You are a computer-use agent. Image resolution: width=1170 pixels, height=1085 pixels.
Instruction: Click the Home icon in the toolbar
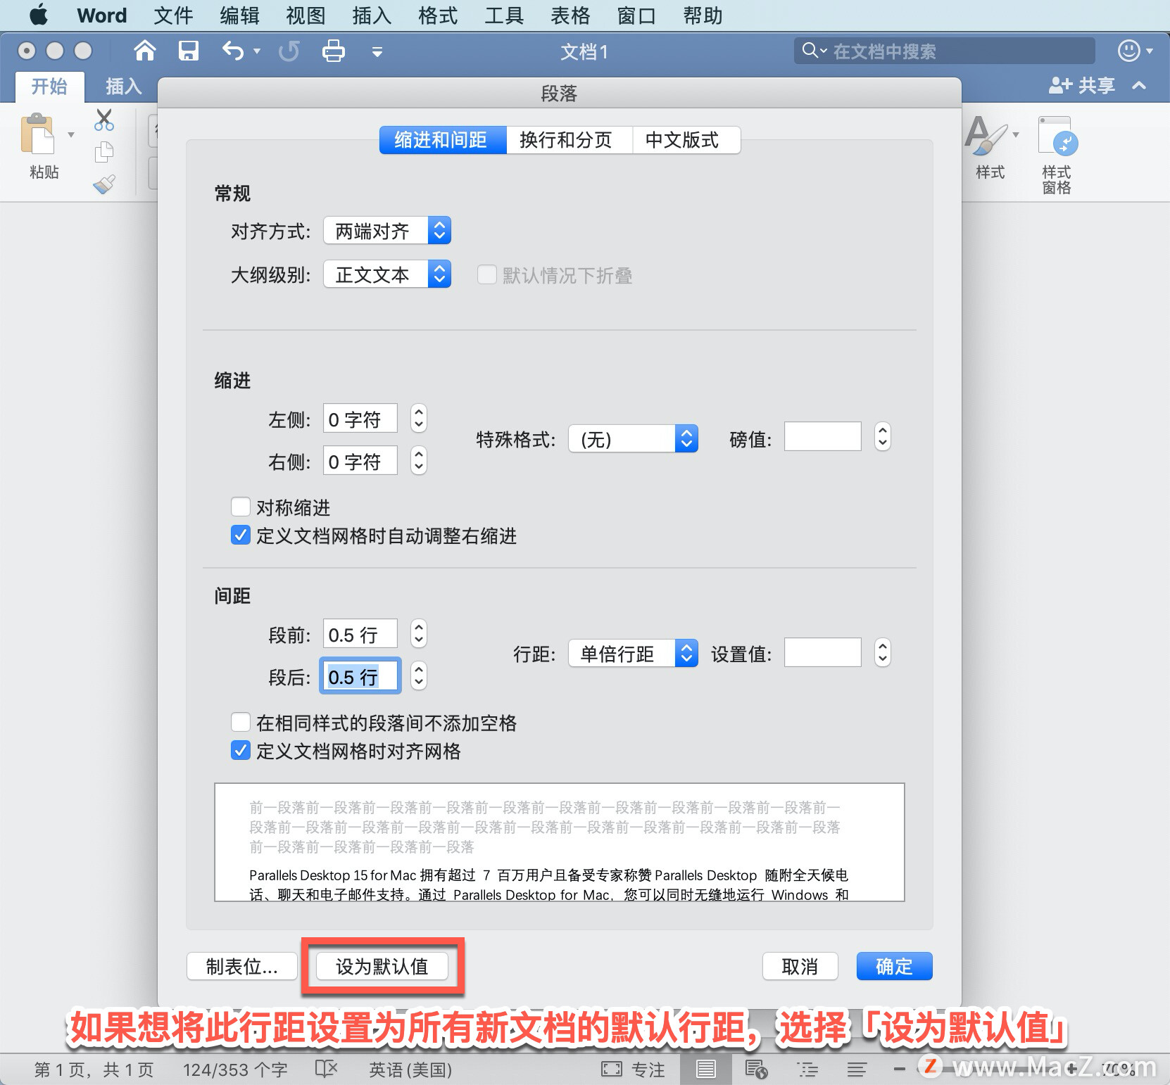click(x=145, y=50)
